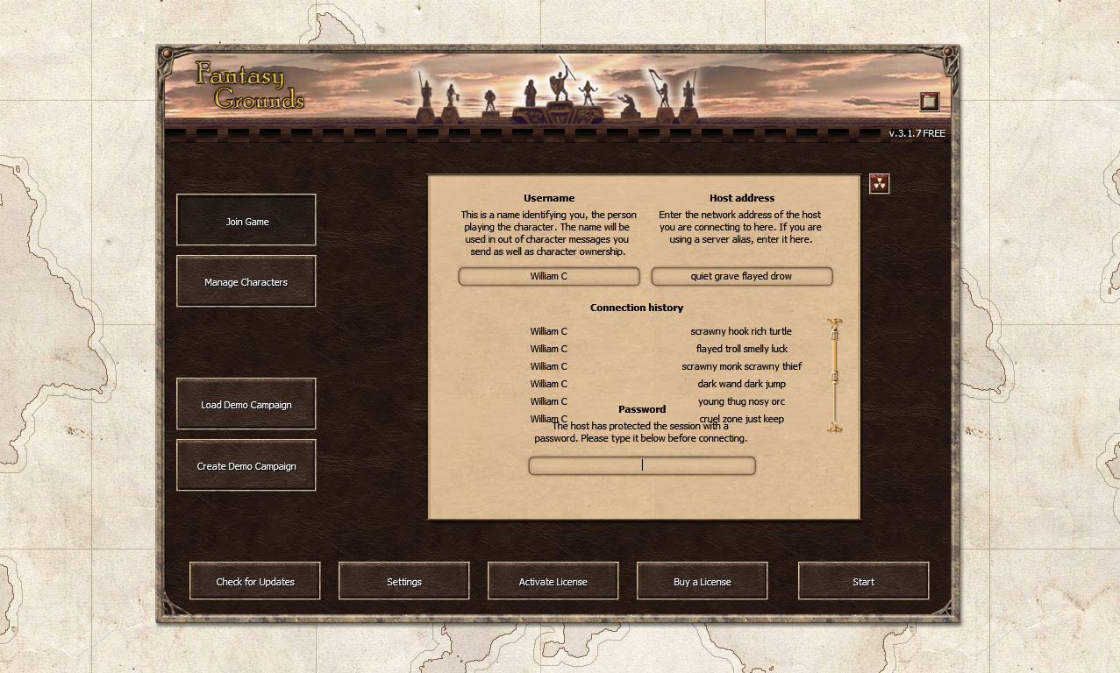The image size is (1120, 673).
Task: Click Check for Updates
Action: click(x=255, y=581)
